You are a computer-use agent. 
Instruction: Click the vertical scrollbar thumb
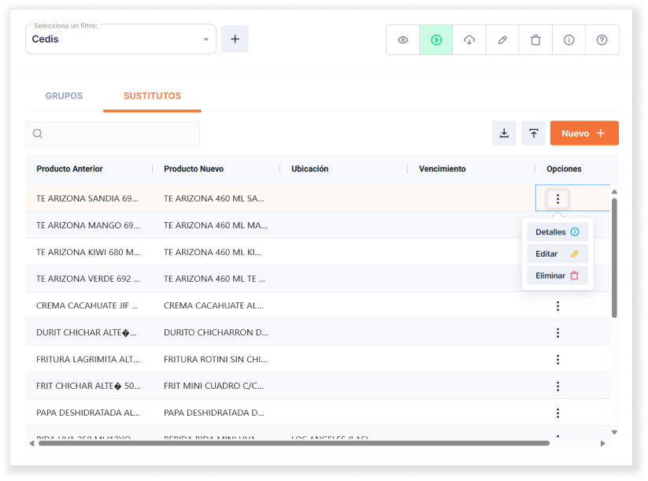[614, 258]
